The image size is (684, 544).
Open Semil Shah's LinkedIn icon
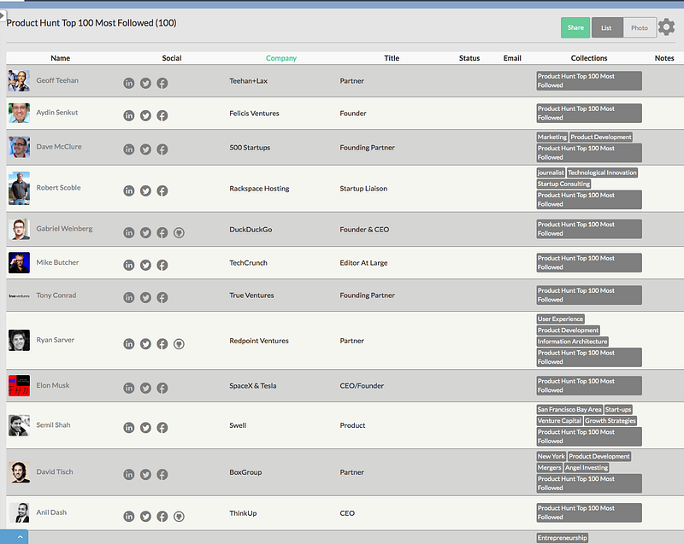(129, 428)
